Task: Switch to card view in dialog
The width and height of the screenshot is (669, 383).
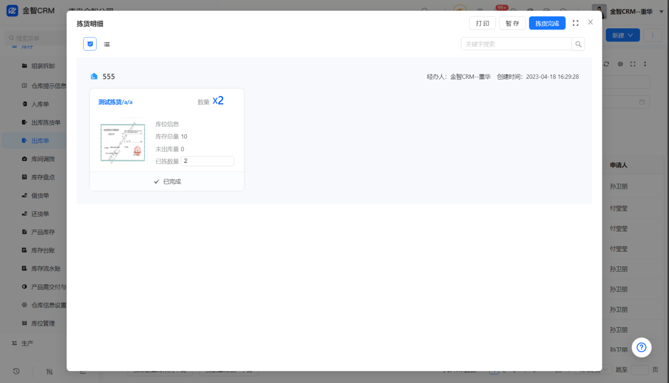Action: 90,44
